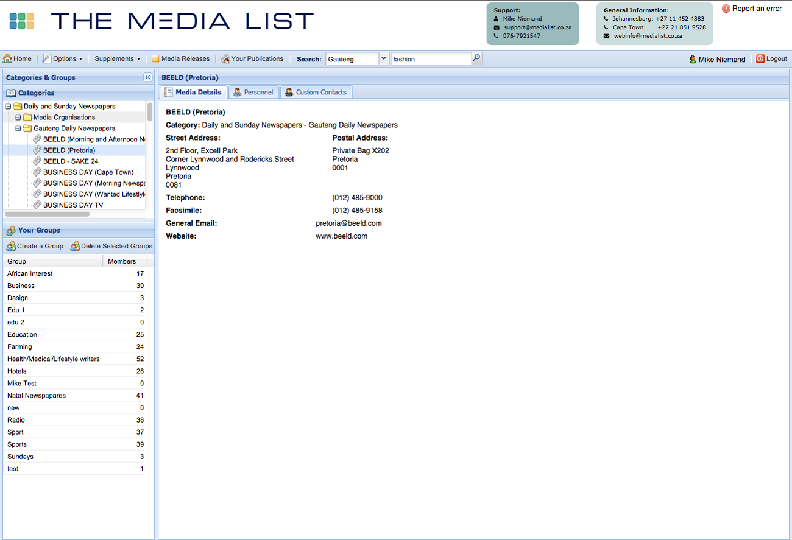
Task: Click The Media List logo squares
Action: [22, 21]
